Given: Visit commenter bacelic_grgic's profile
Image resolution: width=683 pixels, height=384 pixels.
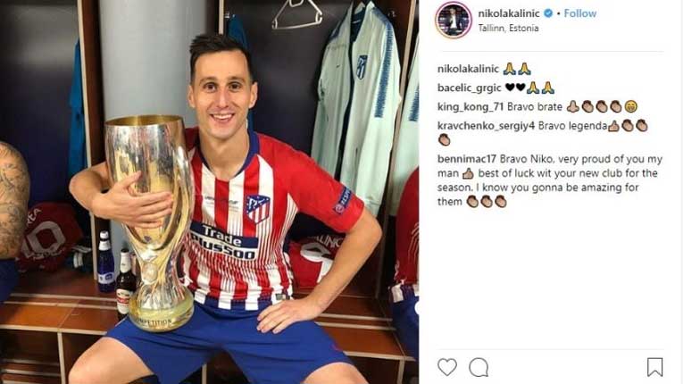Looking at the screenshot, I should pos(469,88).
